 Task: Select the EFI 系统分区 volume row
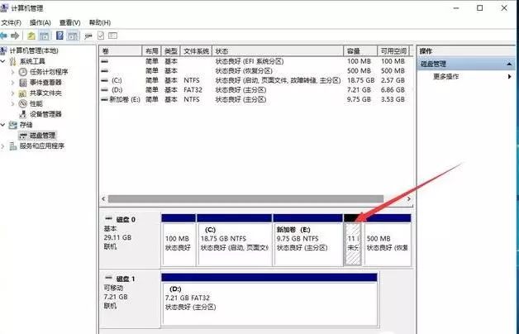tap(255, 61)
